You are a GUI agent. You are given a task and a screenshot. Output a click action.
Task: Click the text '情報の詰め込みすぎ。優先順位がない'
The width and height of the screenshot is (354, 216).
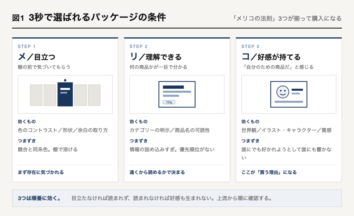point(172,149)
